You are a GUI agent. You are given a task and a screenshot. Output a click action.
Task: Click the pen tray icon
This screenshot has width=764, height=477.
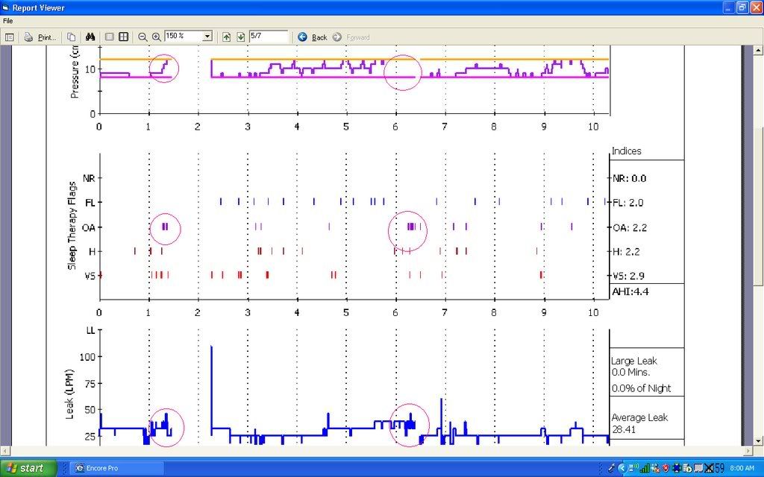click(612, 468)
